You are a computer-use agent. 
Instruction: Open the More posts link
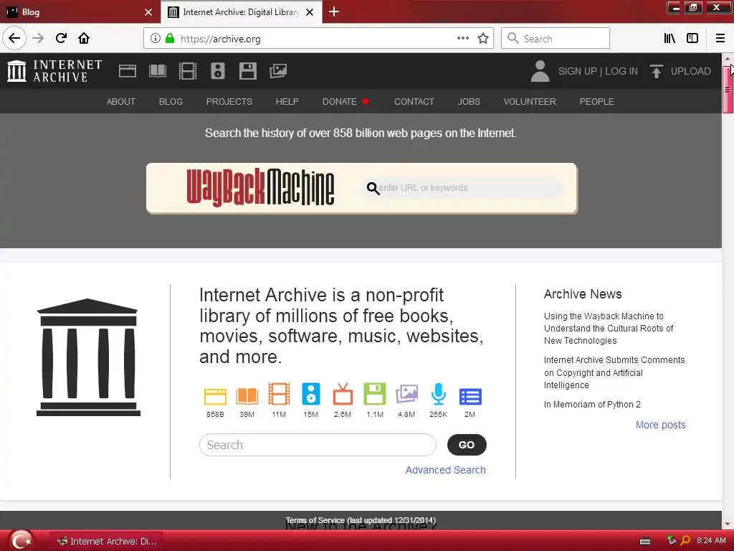point(660,425)
